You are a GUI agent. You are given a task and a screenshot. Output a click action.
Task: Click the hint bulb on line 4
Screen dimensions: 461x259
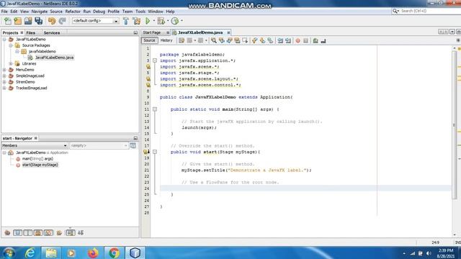coord(148,67)
